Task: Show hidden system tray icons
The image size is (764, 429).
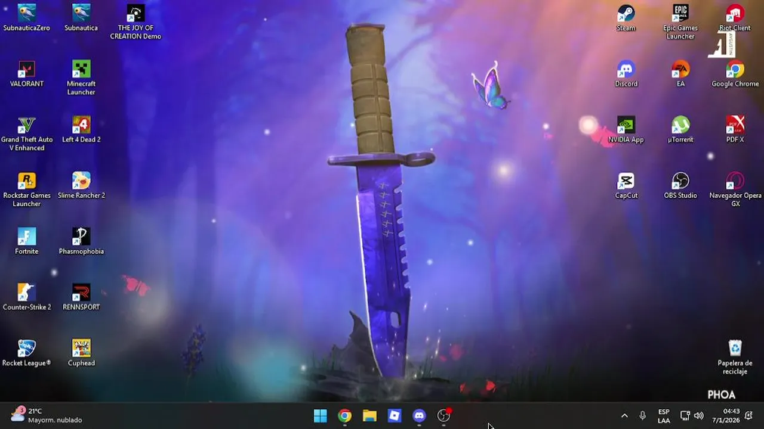Action: coord(624,416)
